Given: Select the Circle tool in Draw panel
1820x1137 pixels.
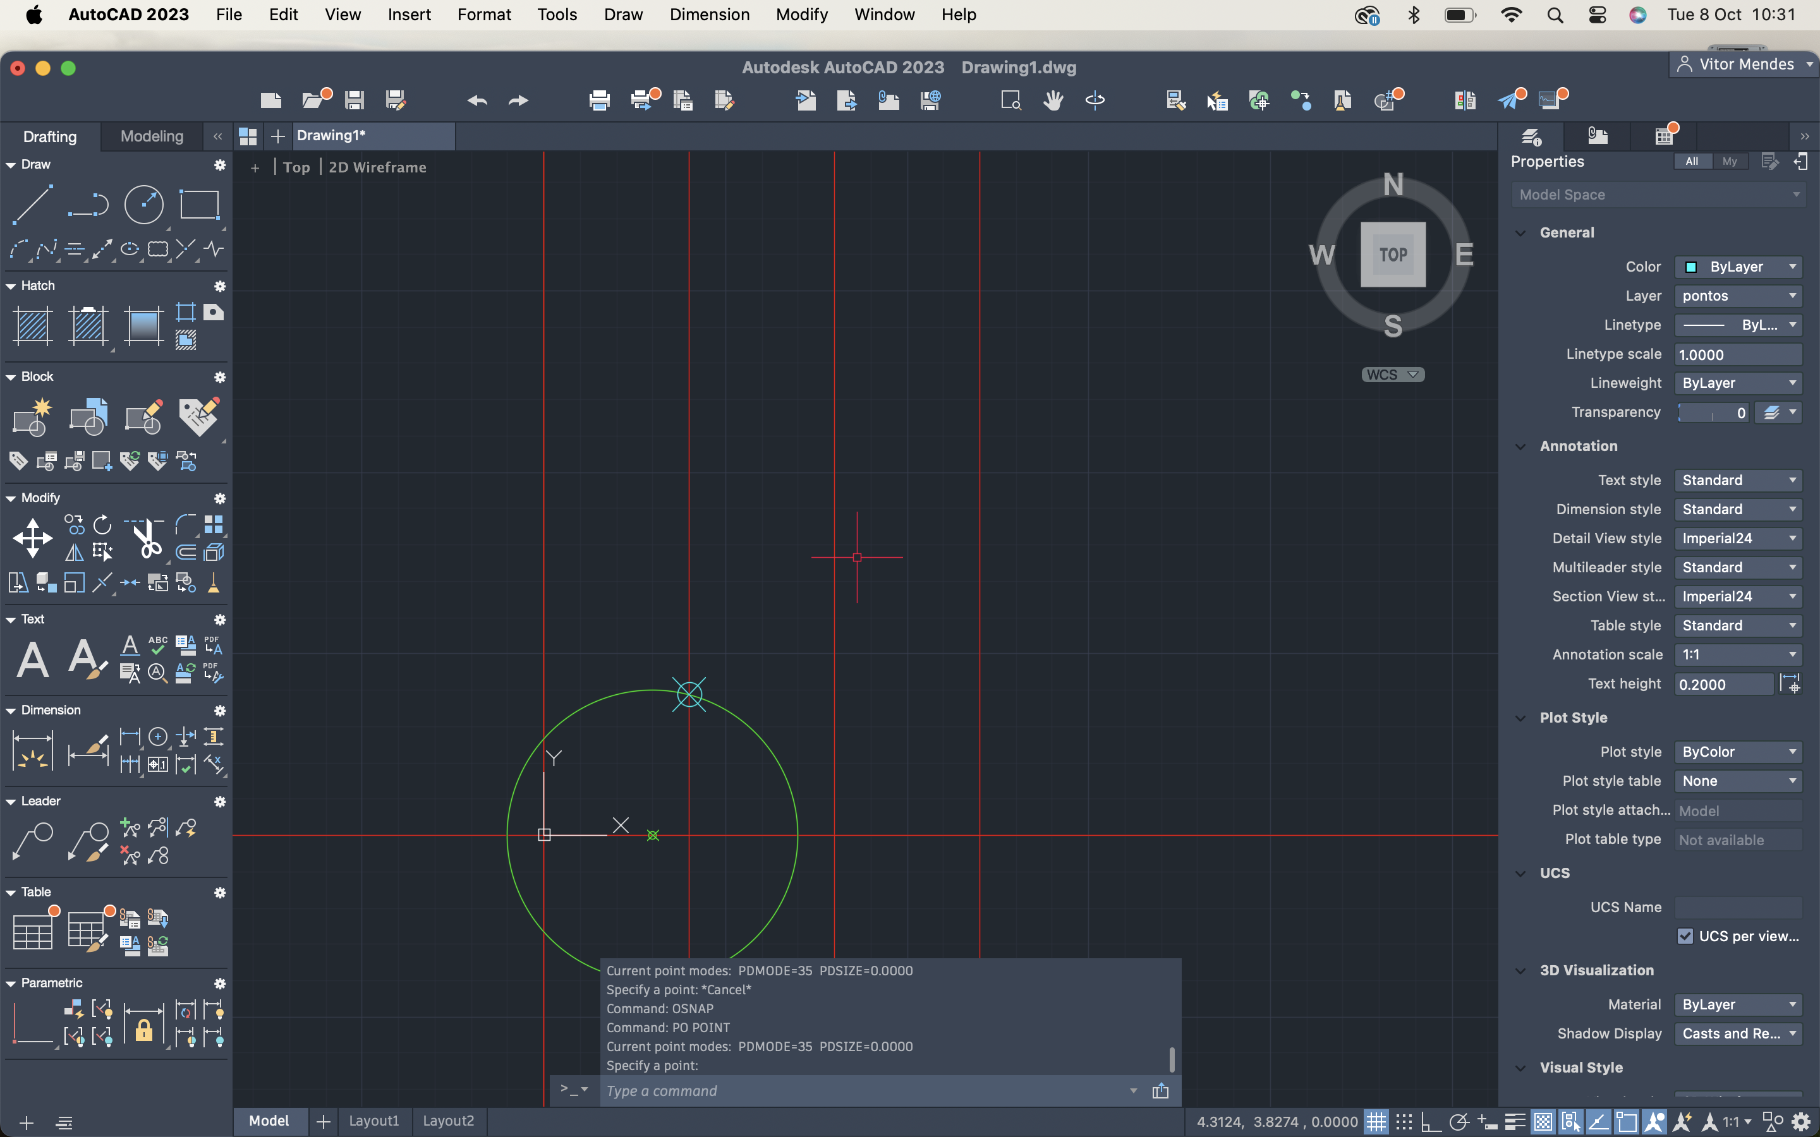Looking at the screenshot, I should 143,205.
